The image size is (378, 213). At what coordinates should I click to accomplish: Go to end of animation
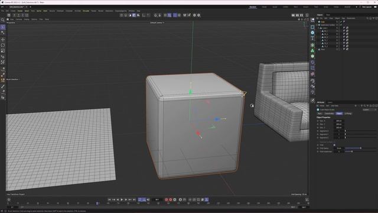(x=134, y=200)
